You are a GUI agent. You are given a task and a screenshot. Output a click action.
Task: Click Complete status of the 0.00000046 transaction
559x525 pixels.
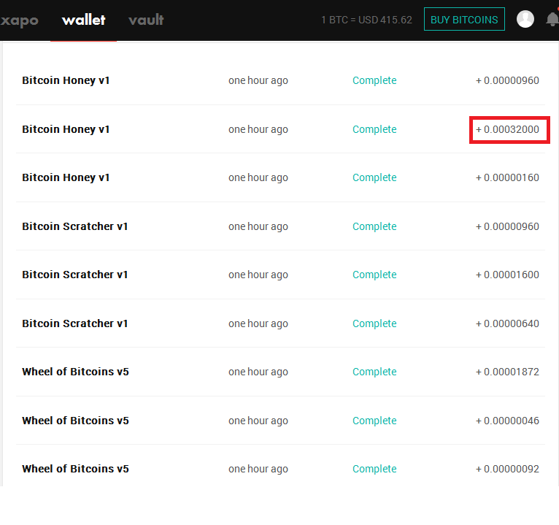(374, 421)
